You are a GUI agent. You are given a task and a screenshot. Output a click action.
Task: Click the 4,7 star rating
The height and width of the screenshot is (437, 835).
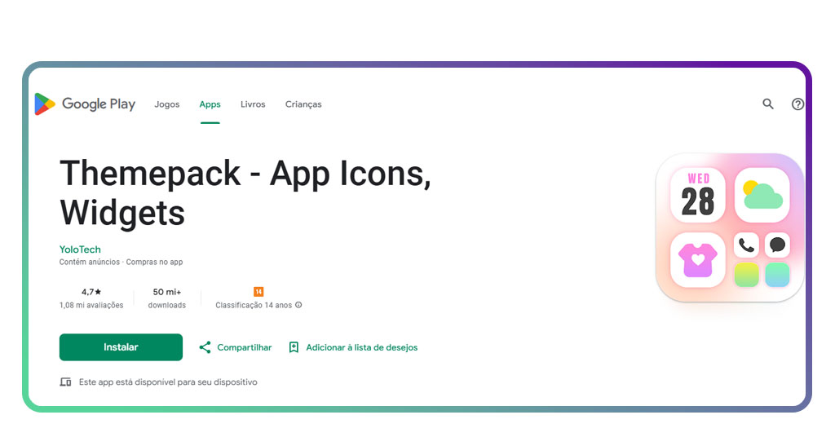(91, 292)
